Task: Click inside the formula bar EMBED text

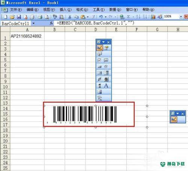Action: [95, 23]
